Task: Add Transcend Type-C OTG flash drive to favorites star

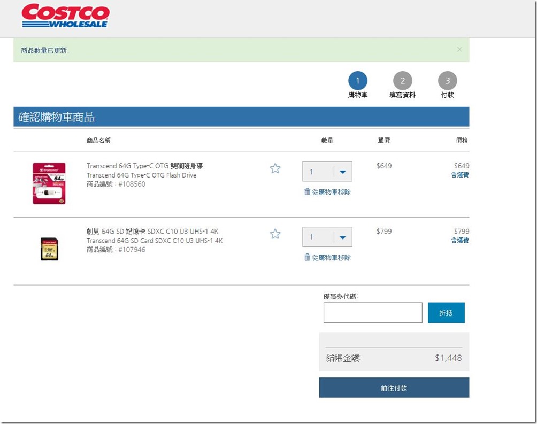Action: [x=275, y=168]
